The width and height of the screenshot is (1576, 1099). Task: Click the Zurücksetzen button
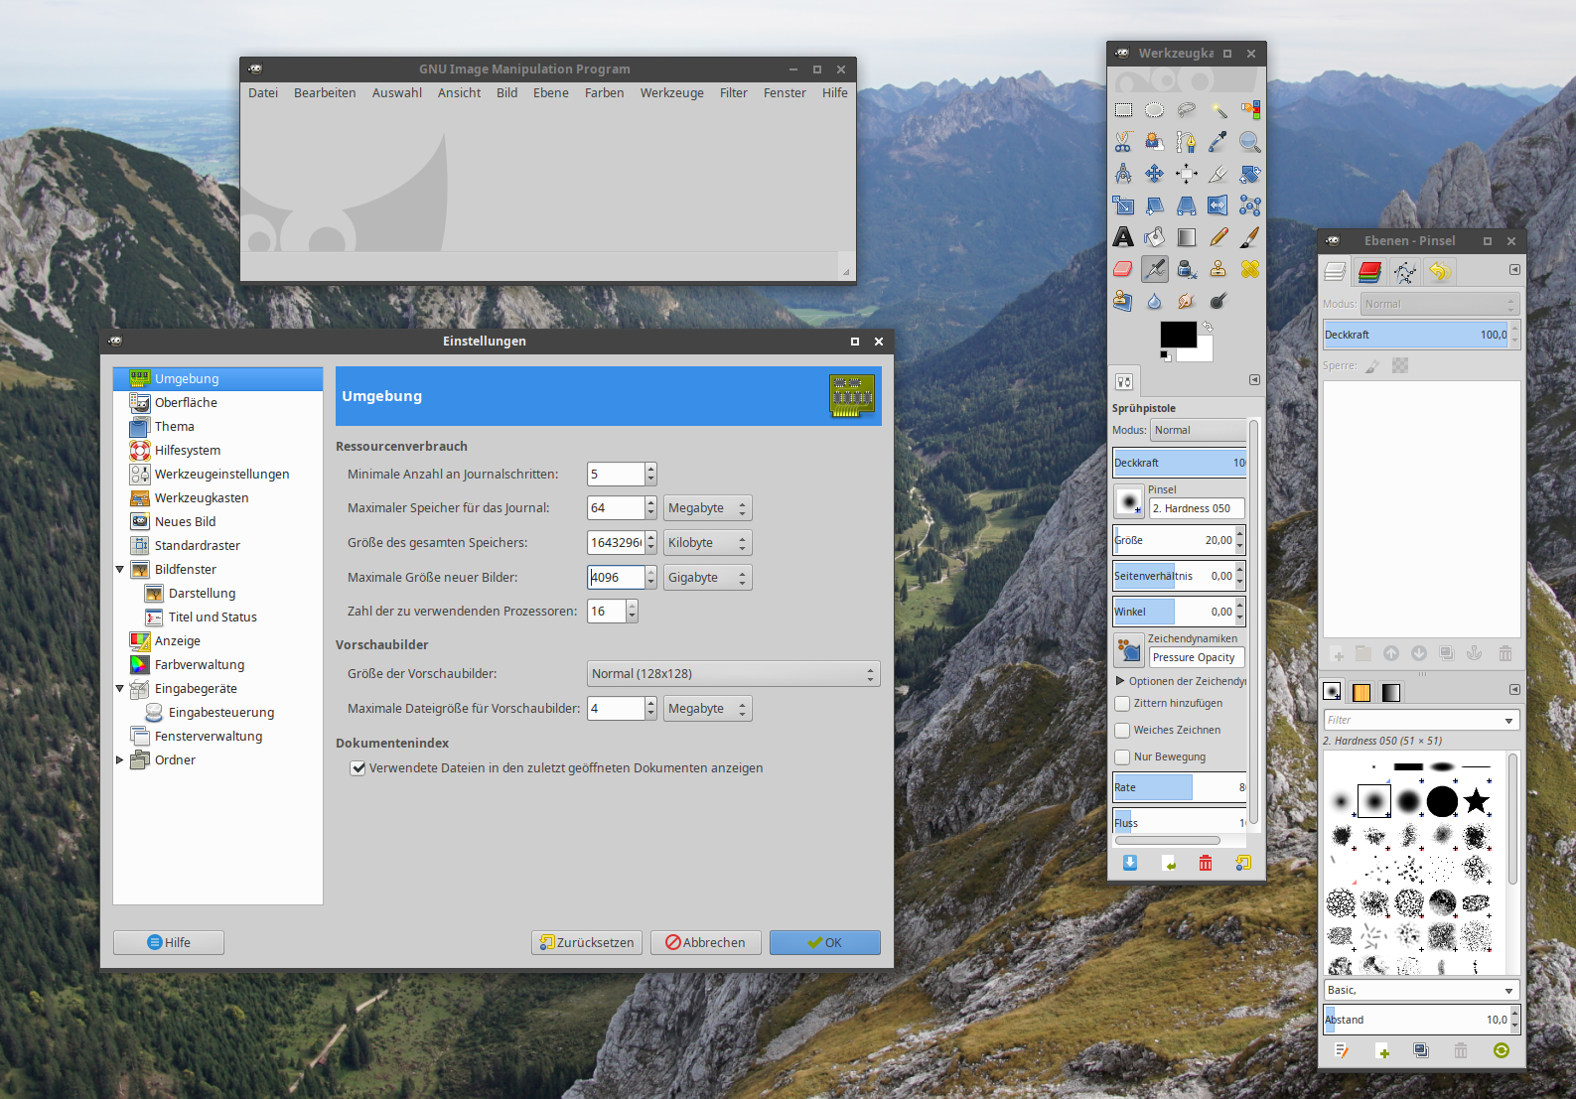pos(587,942)
